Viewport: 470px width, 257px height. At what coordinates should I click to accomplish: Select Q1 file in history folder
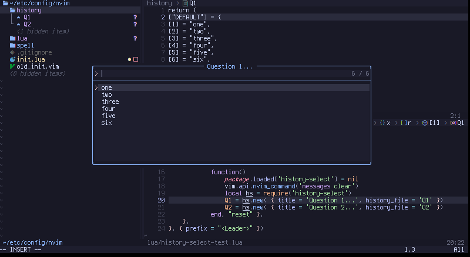click(27, 18)
